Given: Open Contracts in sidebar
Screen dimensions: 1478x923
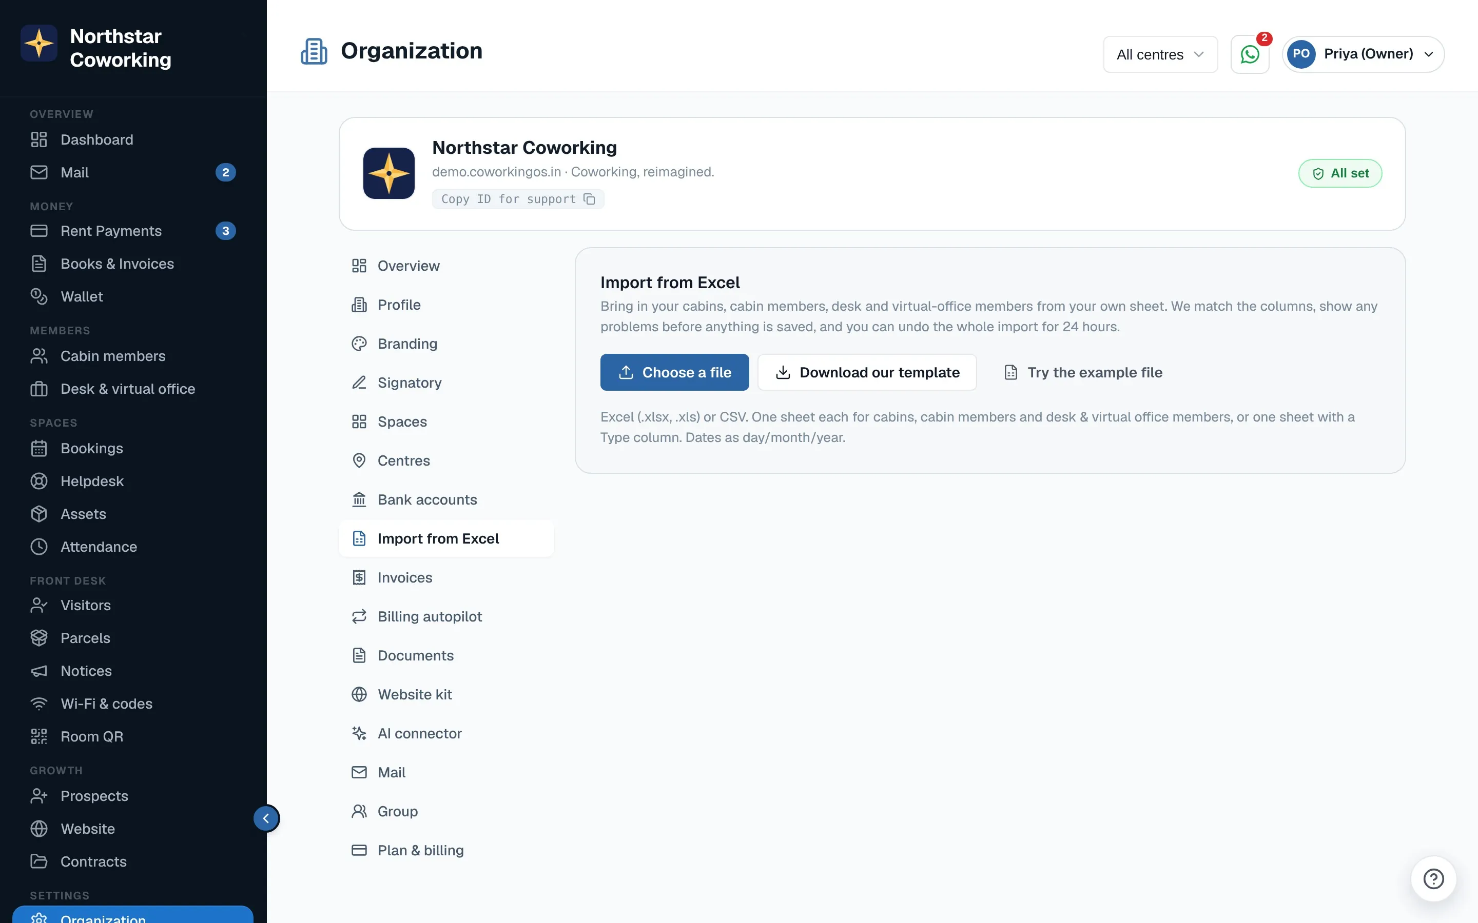Looking at the screenshot, I should [133, 862].
